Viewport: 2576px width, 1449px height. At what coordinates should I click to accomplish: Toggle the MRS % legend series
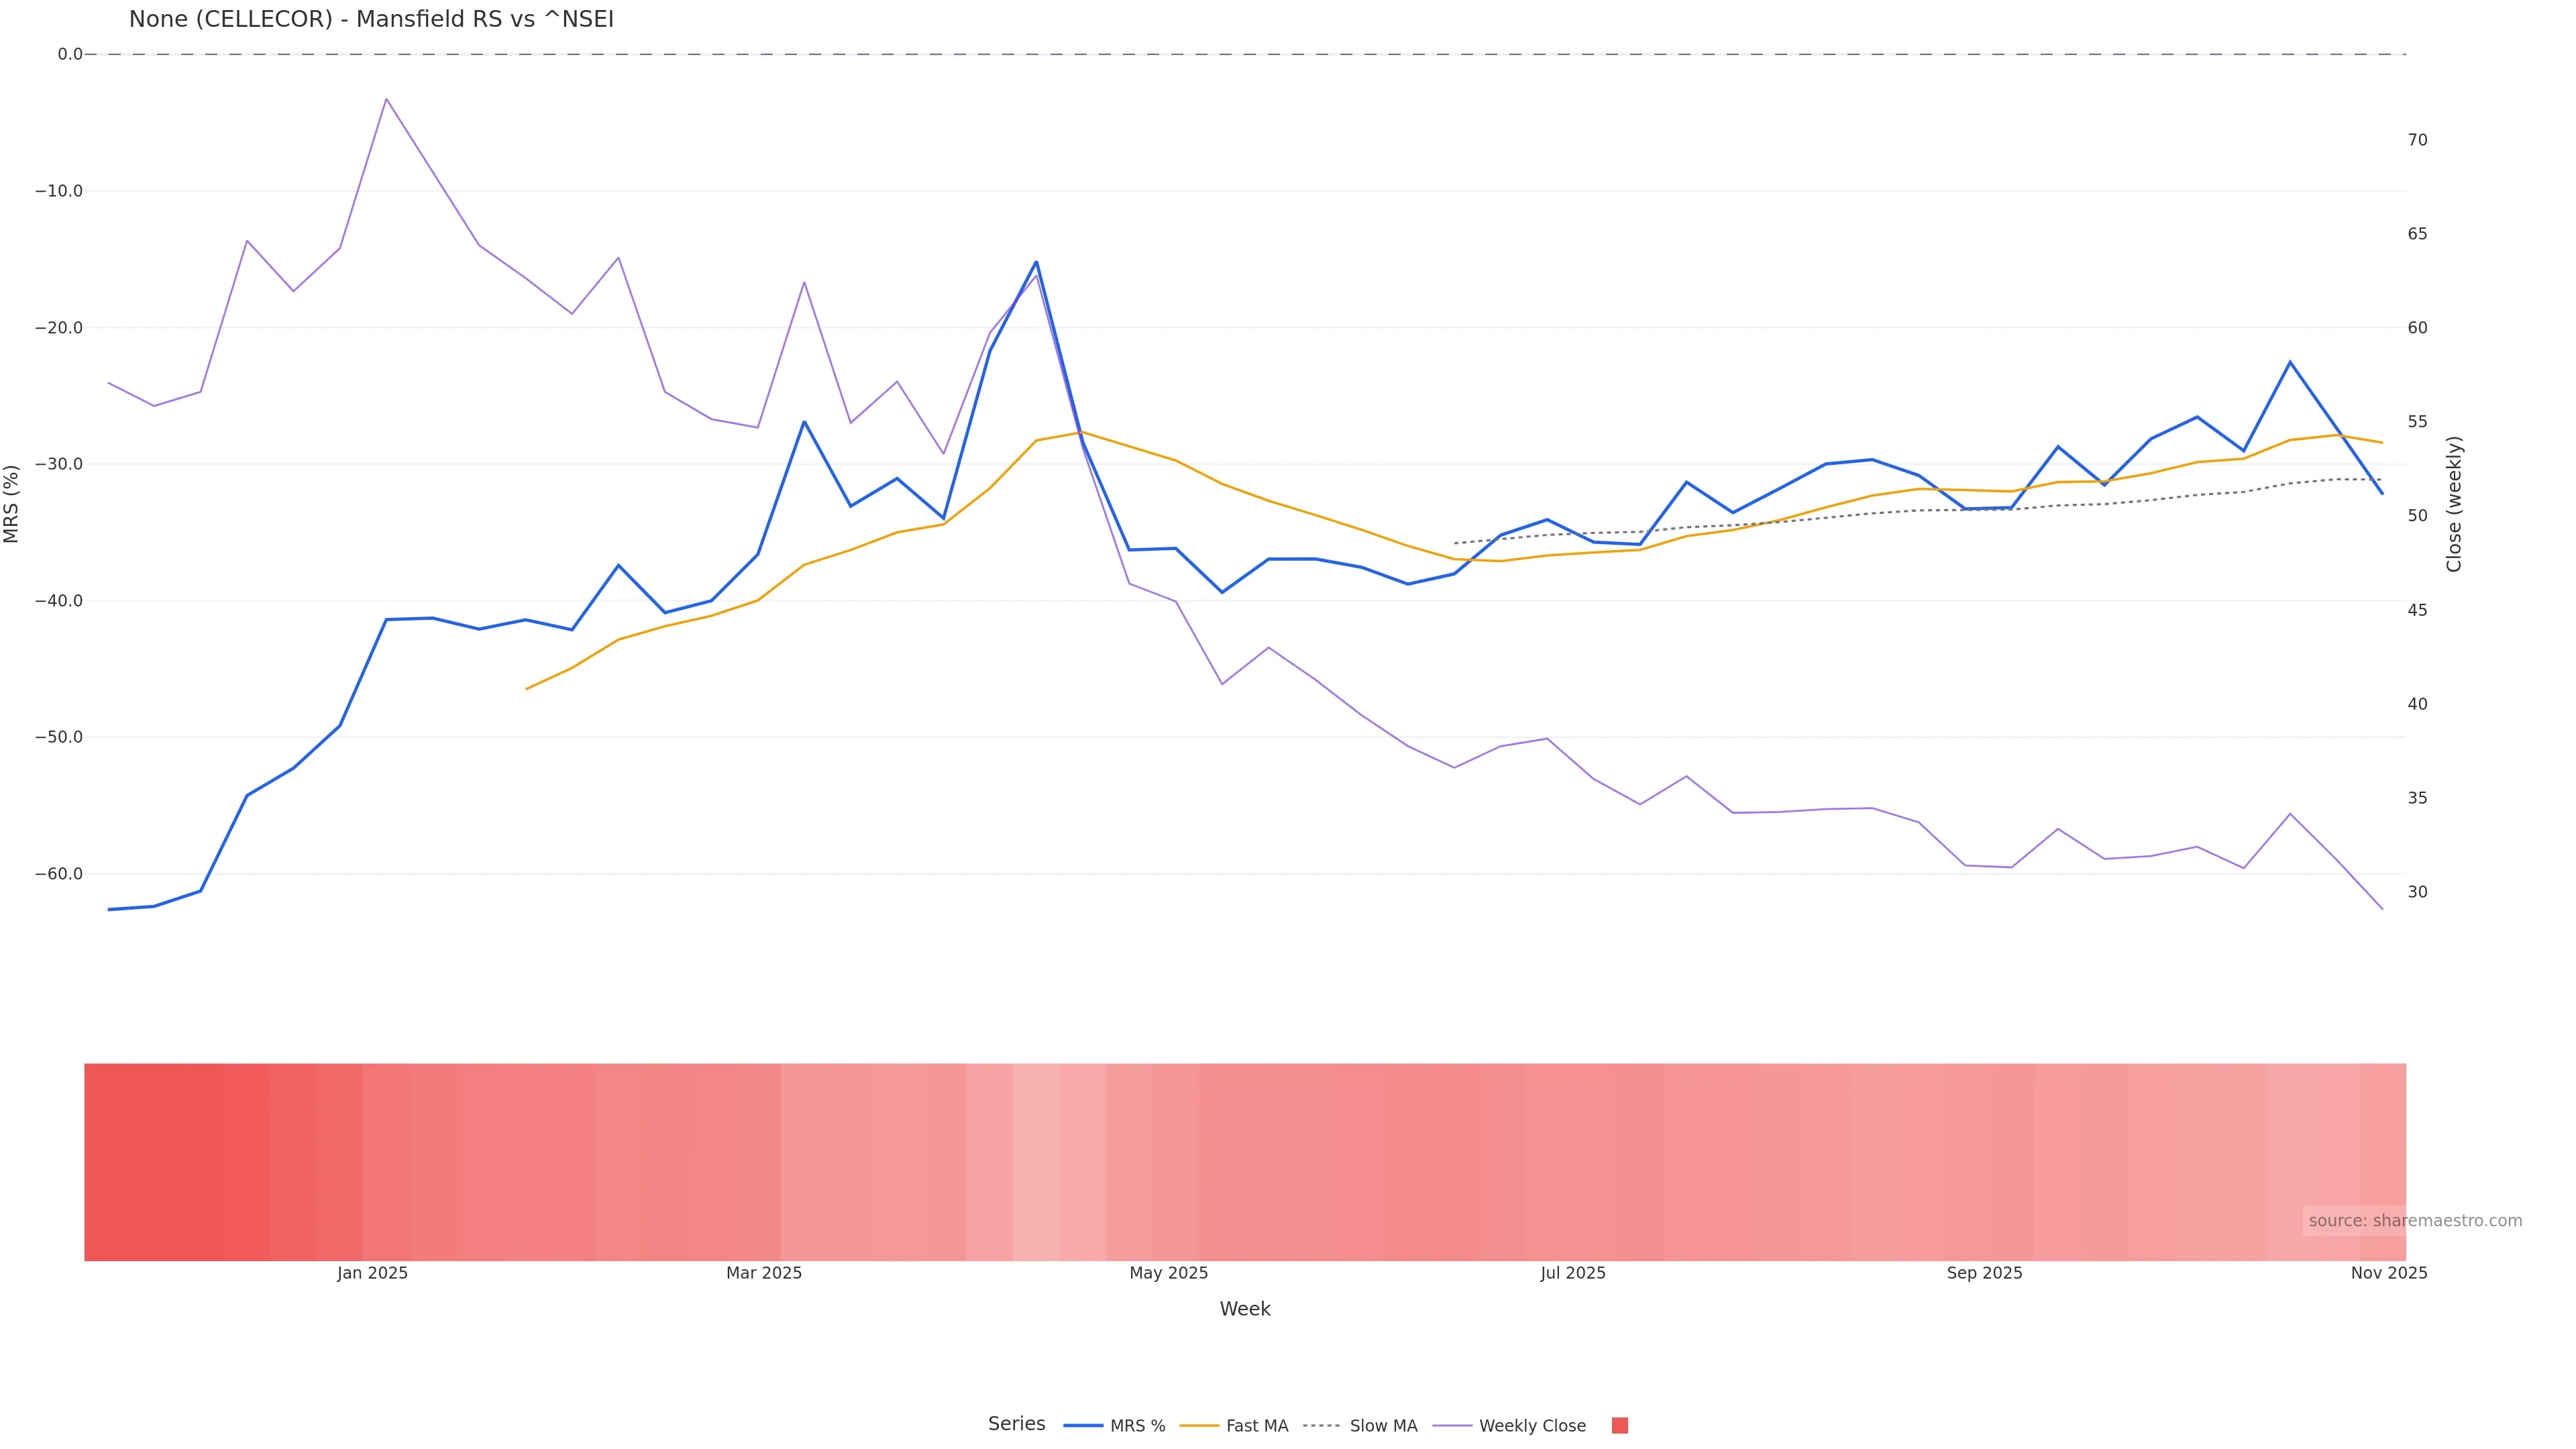tap(1137, 1426)
